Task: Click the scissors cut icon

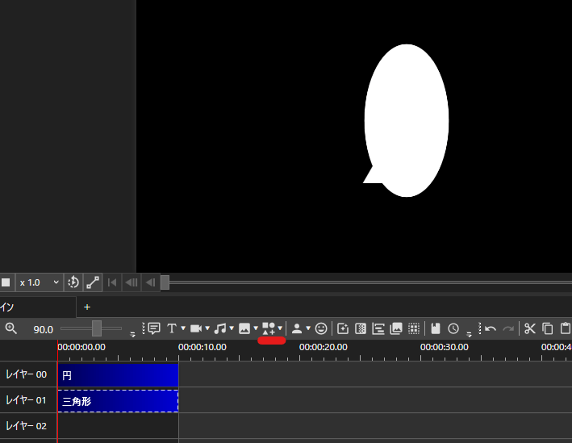Action: [x=529, y=328]
